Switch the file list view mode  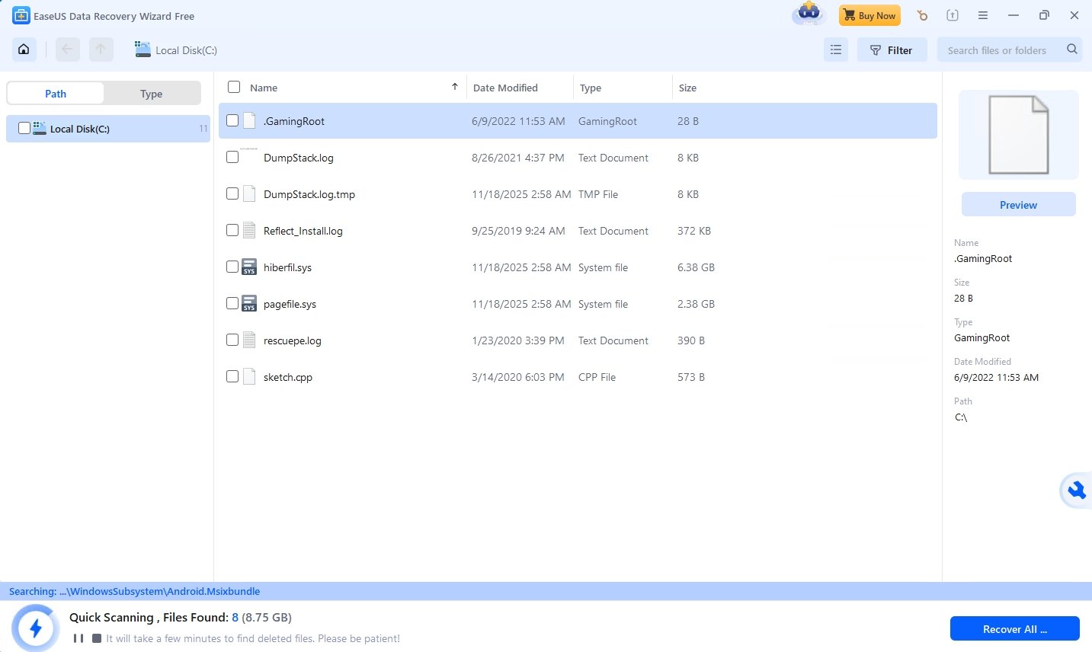click(836, 50)
